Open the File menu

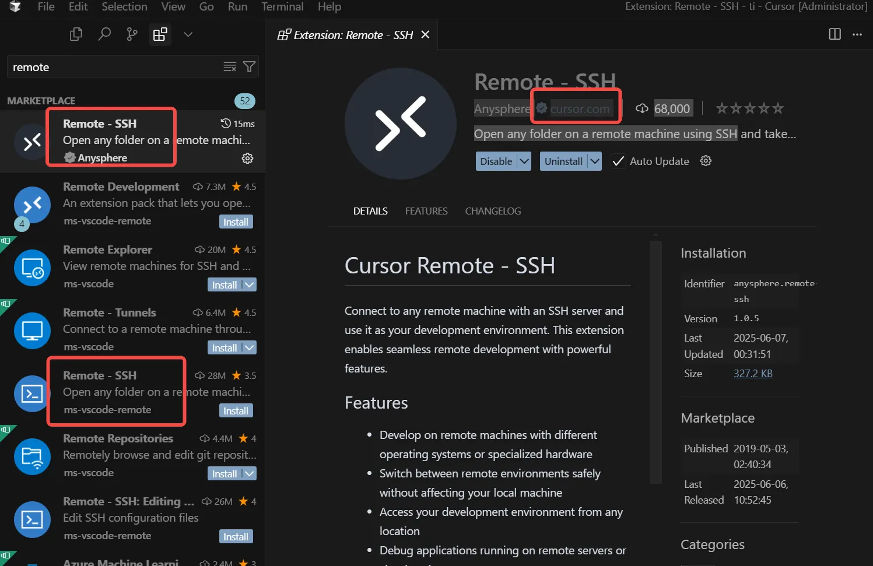coord(46,7)
